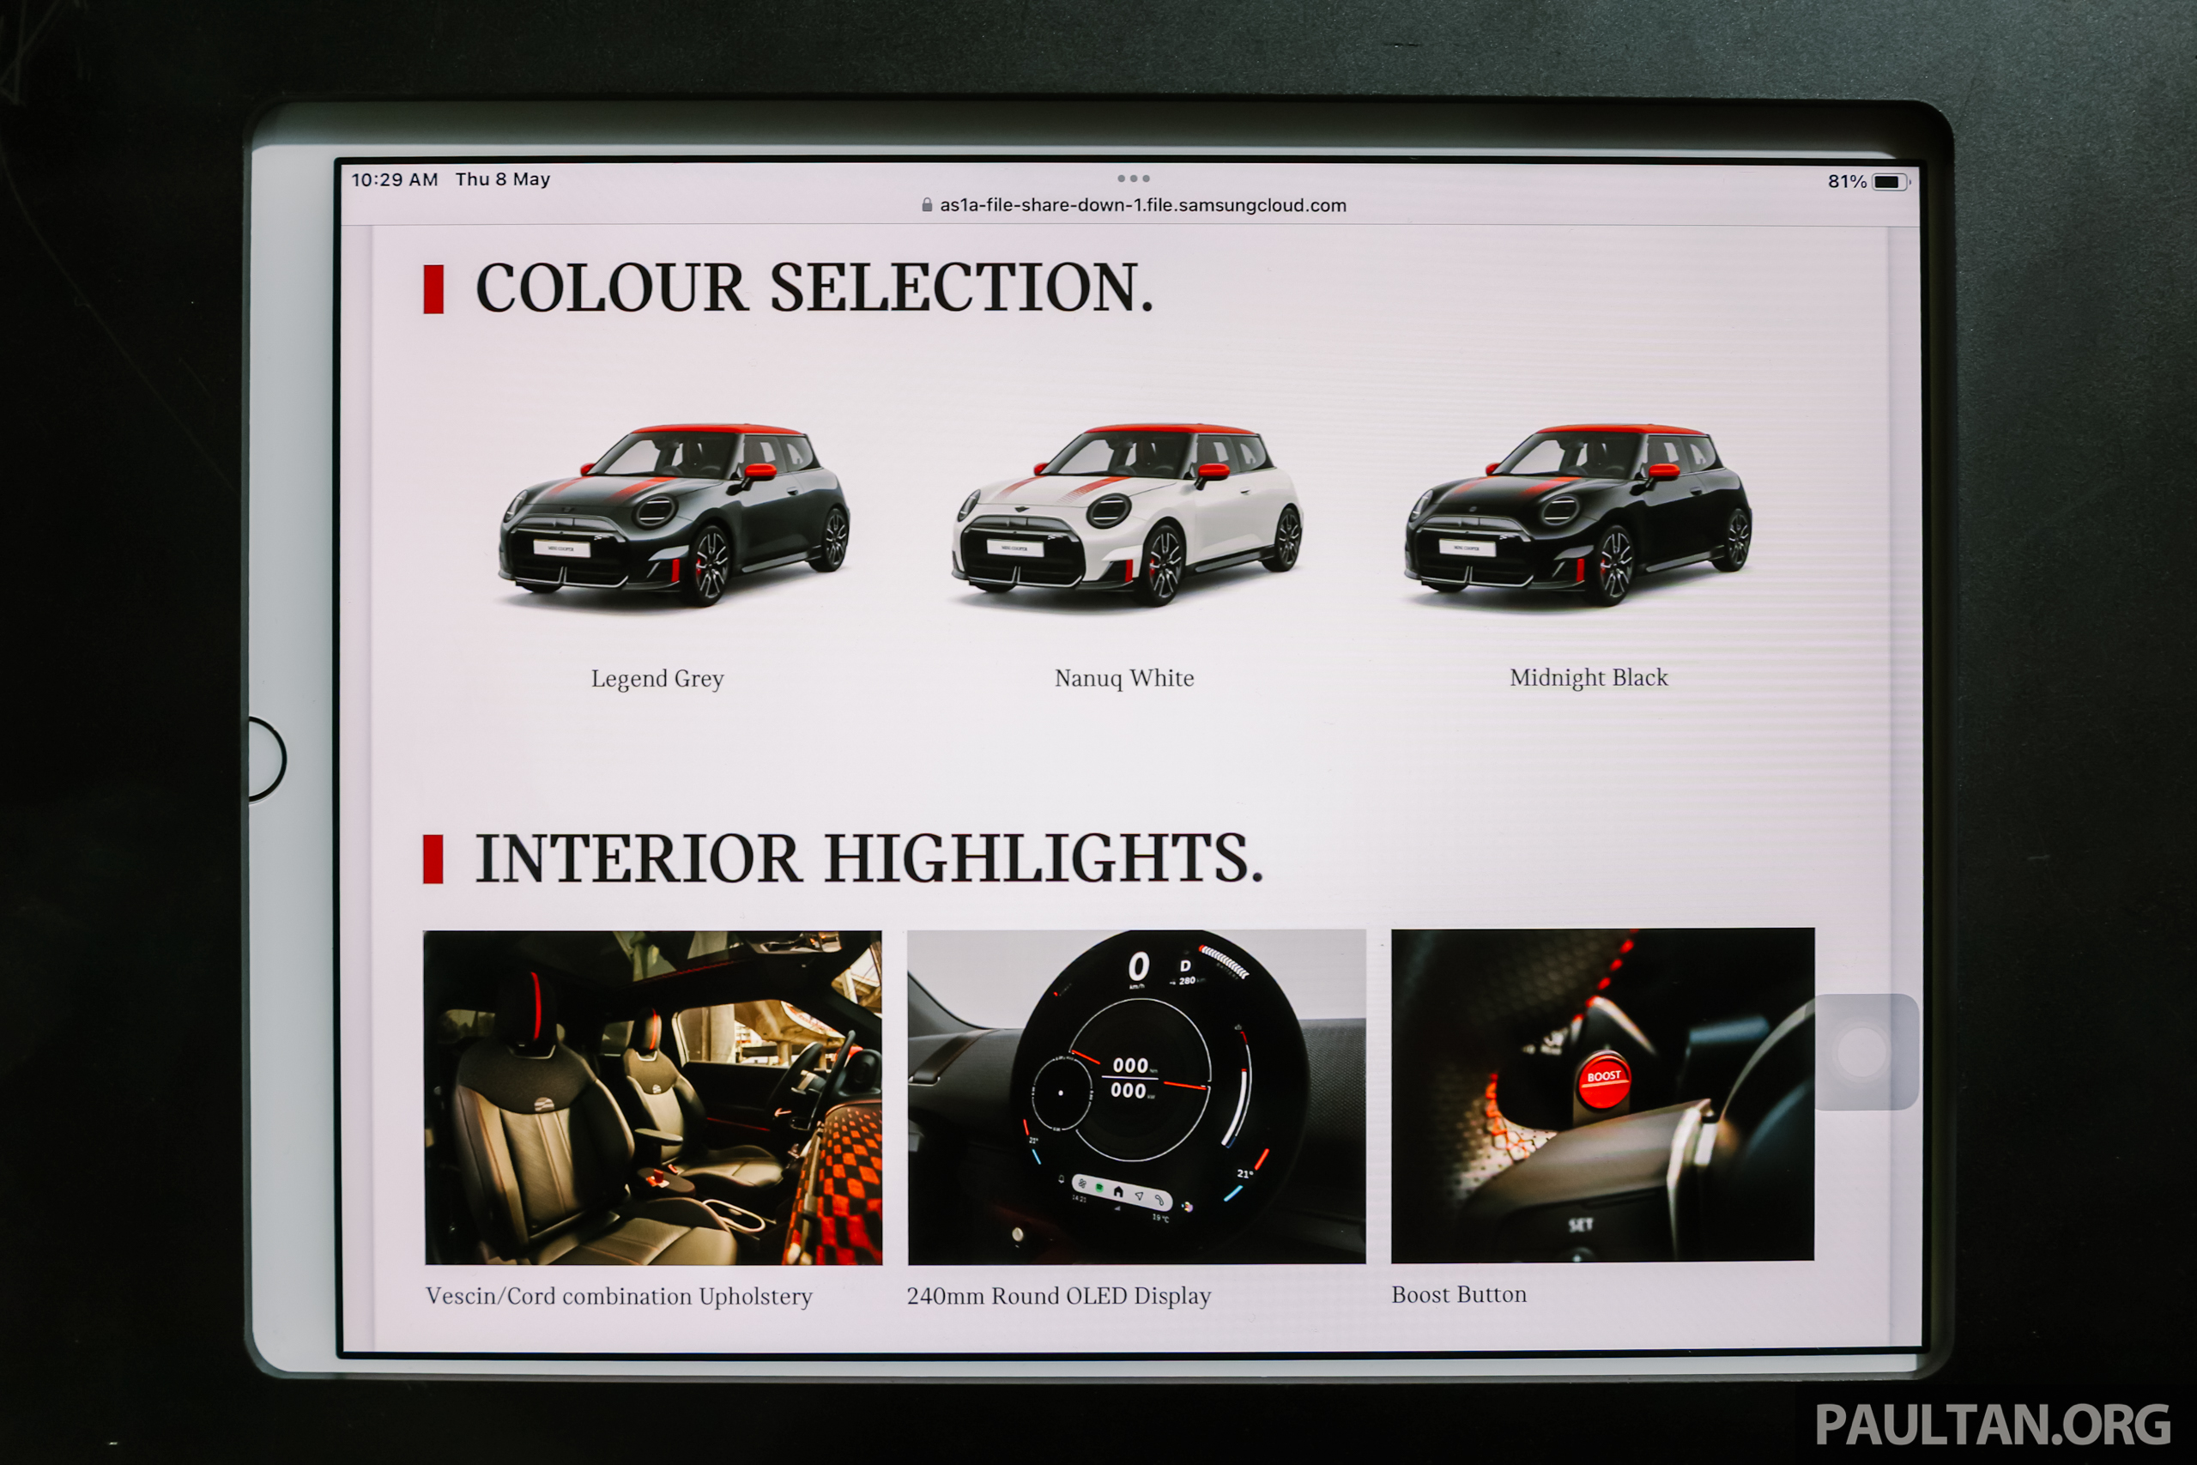
Task: Tap the battery icon in status bar
Action: point(1889,182)
